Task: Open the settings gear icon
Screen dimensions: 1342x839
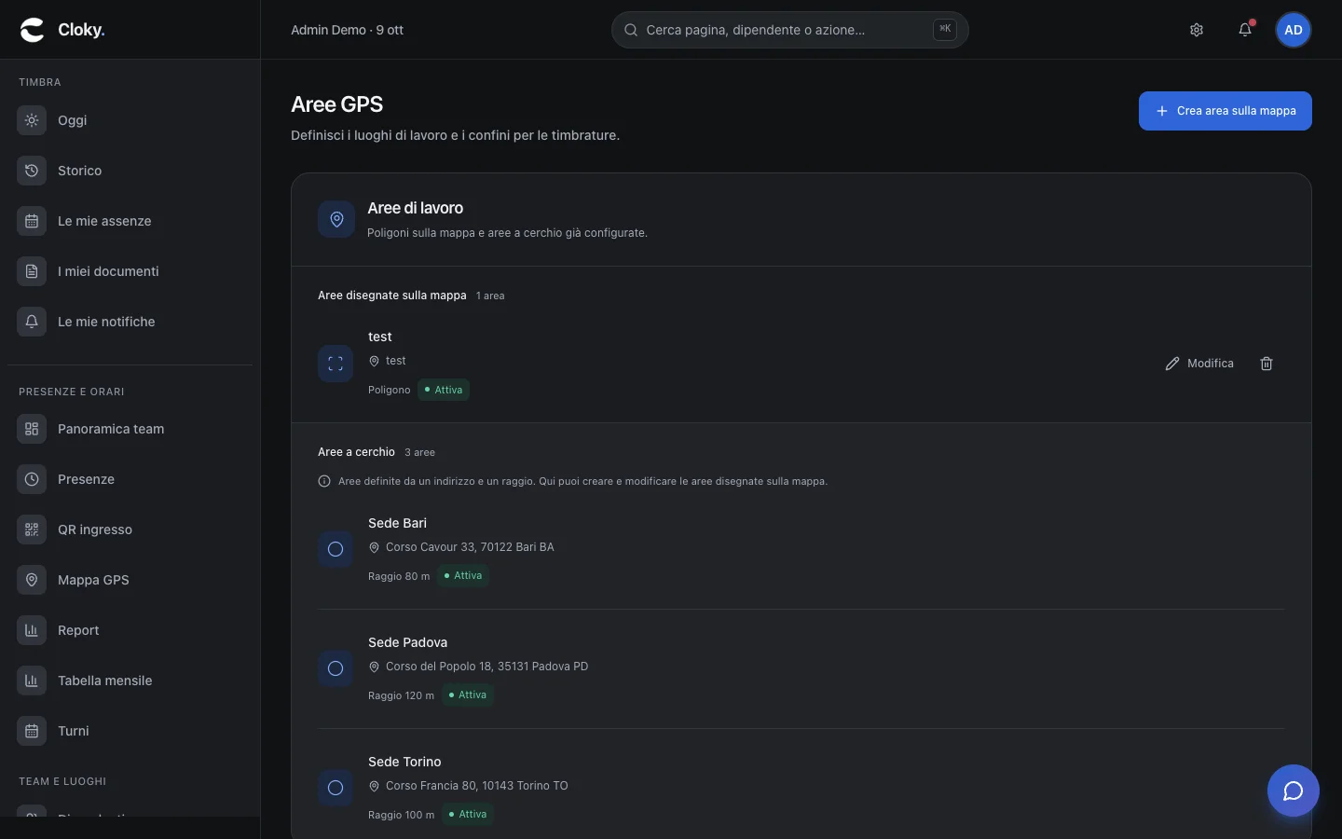Action: 1197,30
